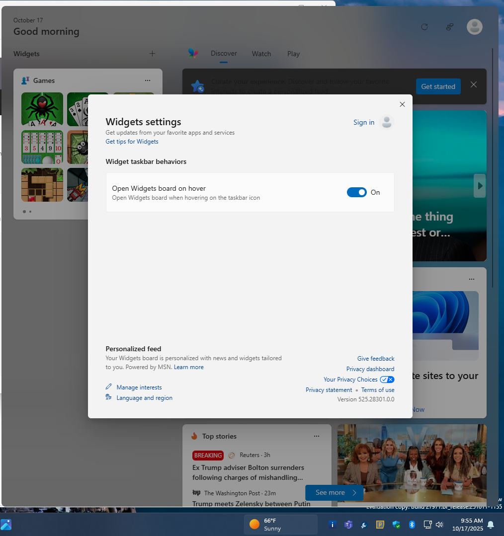Open the Privacy dashboard link

tap(370, 369)
